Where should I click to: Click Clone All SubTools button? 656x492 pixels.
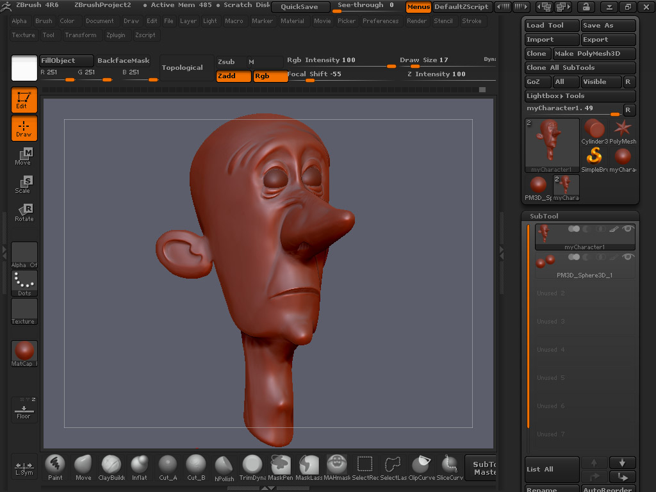pyautogui.click(x=580, y=68)
